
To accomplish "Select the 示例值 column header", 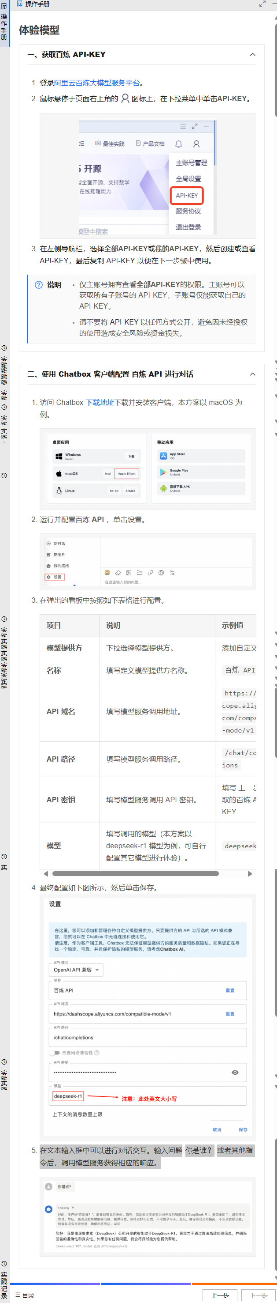I will click(236, 626).
